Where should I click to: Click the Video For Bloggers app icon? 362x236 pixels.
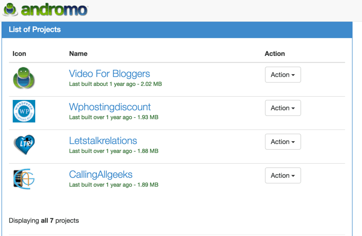[24, 78]
